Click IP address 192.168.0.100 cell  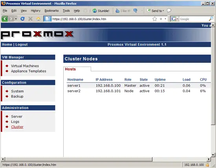[108, 86]
